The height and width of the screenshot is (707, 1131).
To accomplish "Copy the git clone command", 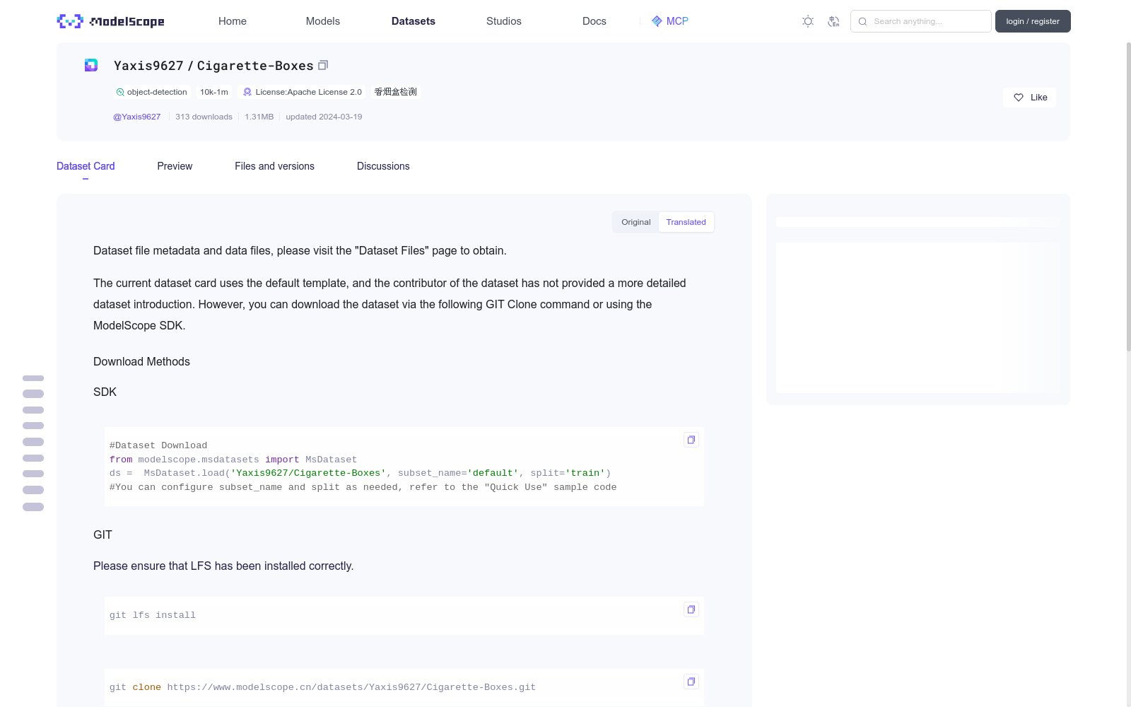I will (691, 682).
